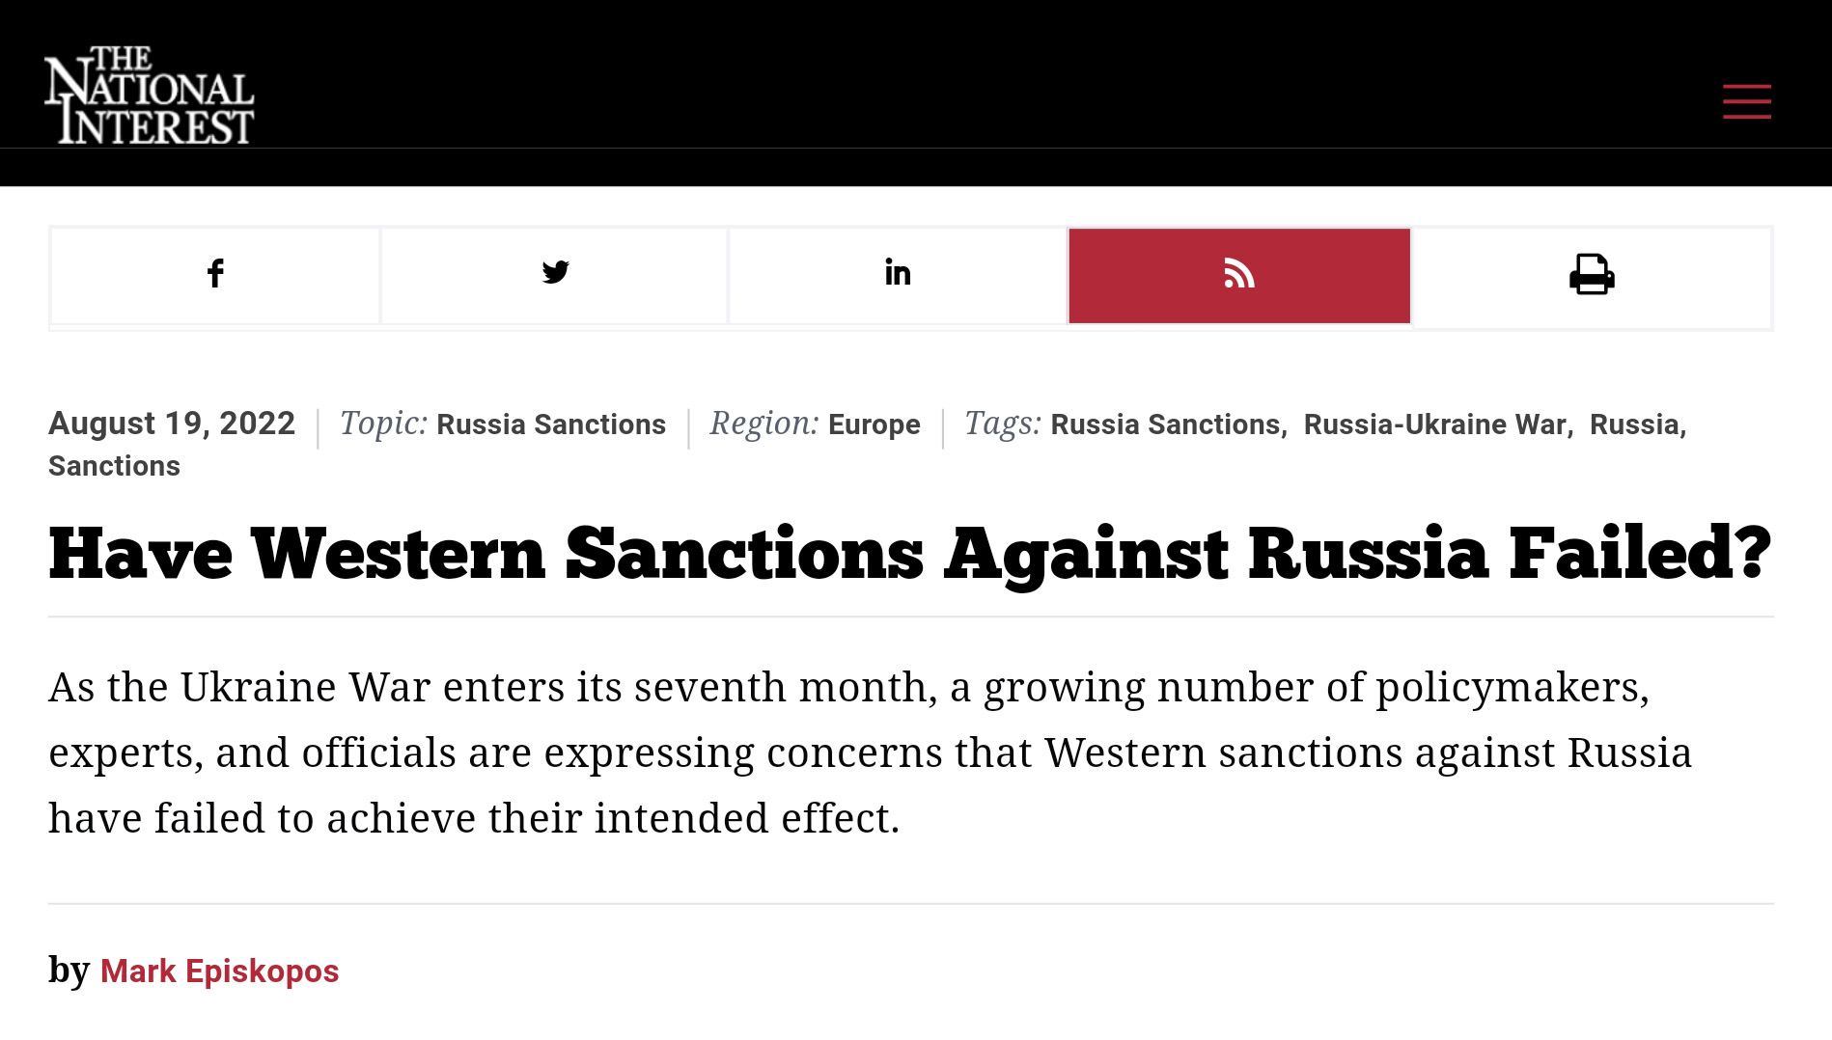Open the Sanctions tag on second line
1832x1040 pixels.
click(x=114, y=466)
